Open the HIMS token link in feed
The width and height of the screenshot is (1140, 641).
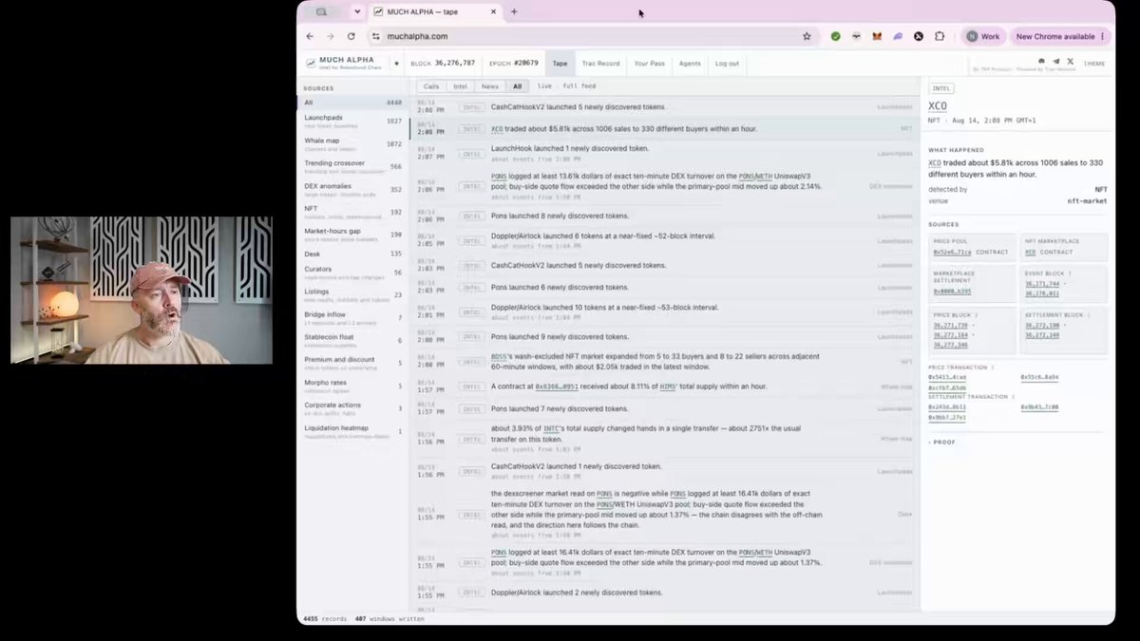point(668,386)
